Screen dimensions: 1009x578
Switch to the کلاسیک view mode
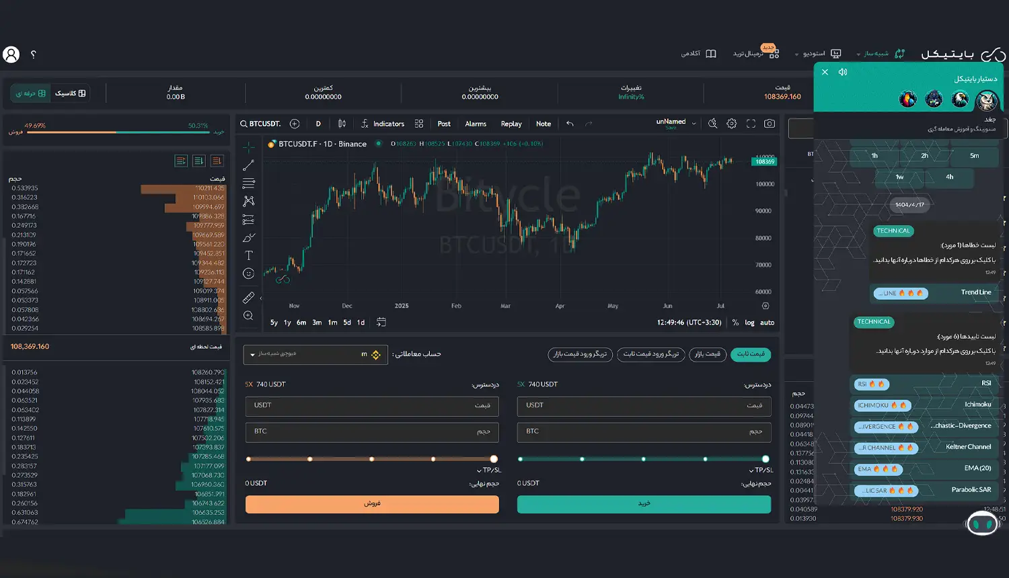(x=71, y=93)
